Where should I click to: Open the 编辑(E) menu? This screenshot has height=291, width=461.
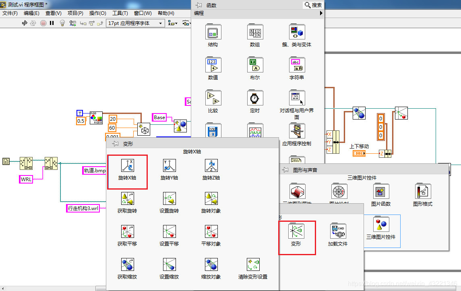[x=31, y=13]
